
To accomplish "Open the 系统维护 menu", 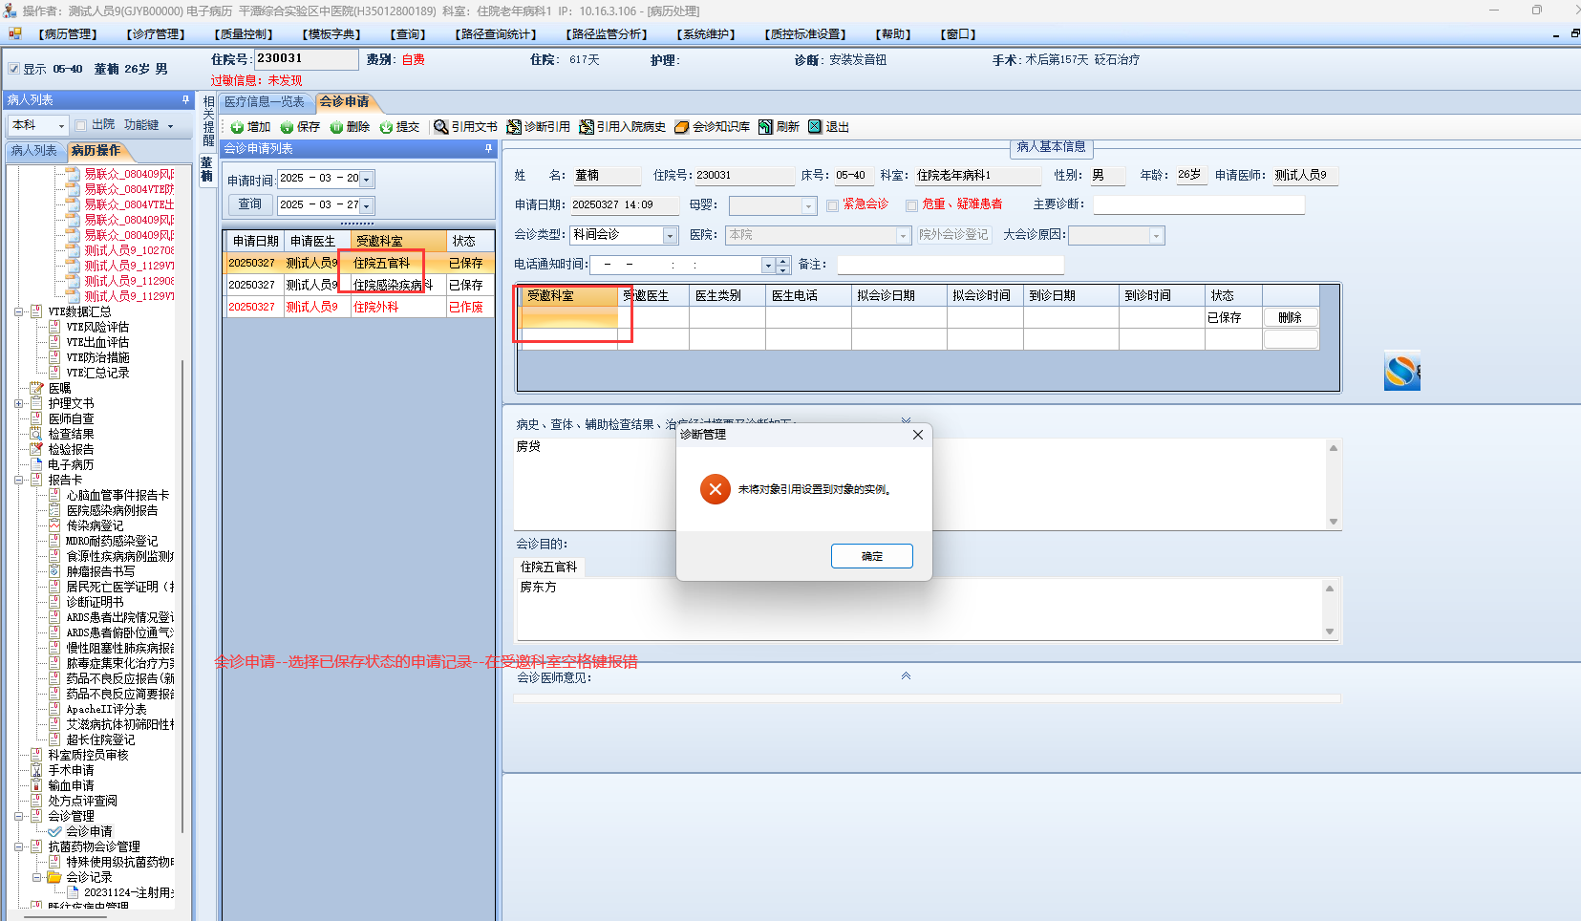I will point(706,34).
